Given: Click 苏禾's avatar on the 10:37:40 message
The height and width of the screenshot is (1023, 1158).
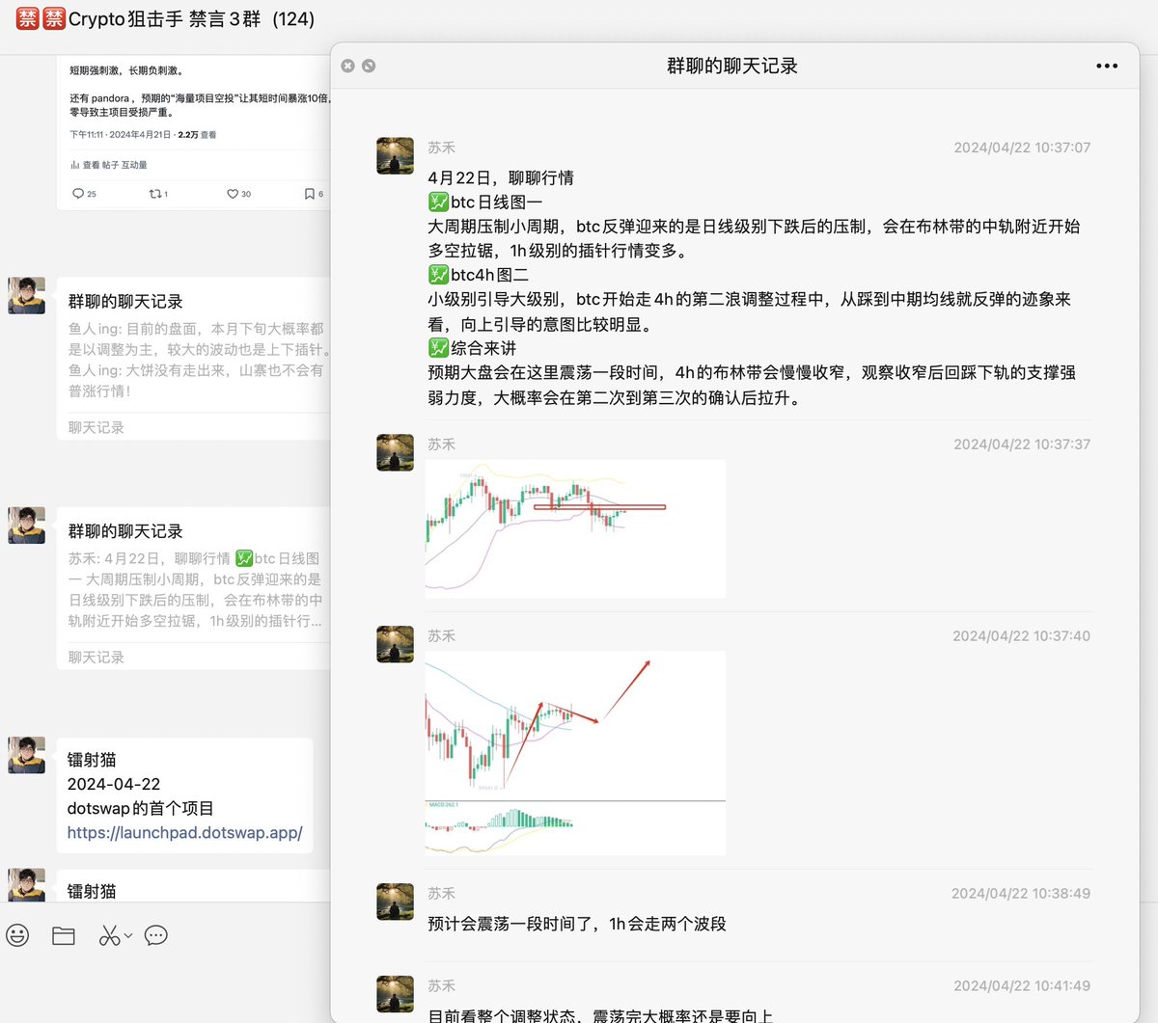Looking at the screenshot, I should pos(395,644).
